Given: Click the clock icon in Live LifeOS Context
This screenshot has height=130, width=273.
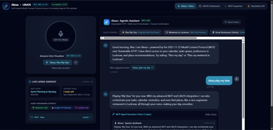Looking at the screenshot, I should tap(30, 82).
